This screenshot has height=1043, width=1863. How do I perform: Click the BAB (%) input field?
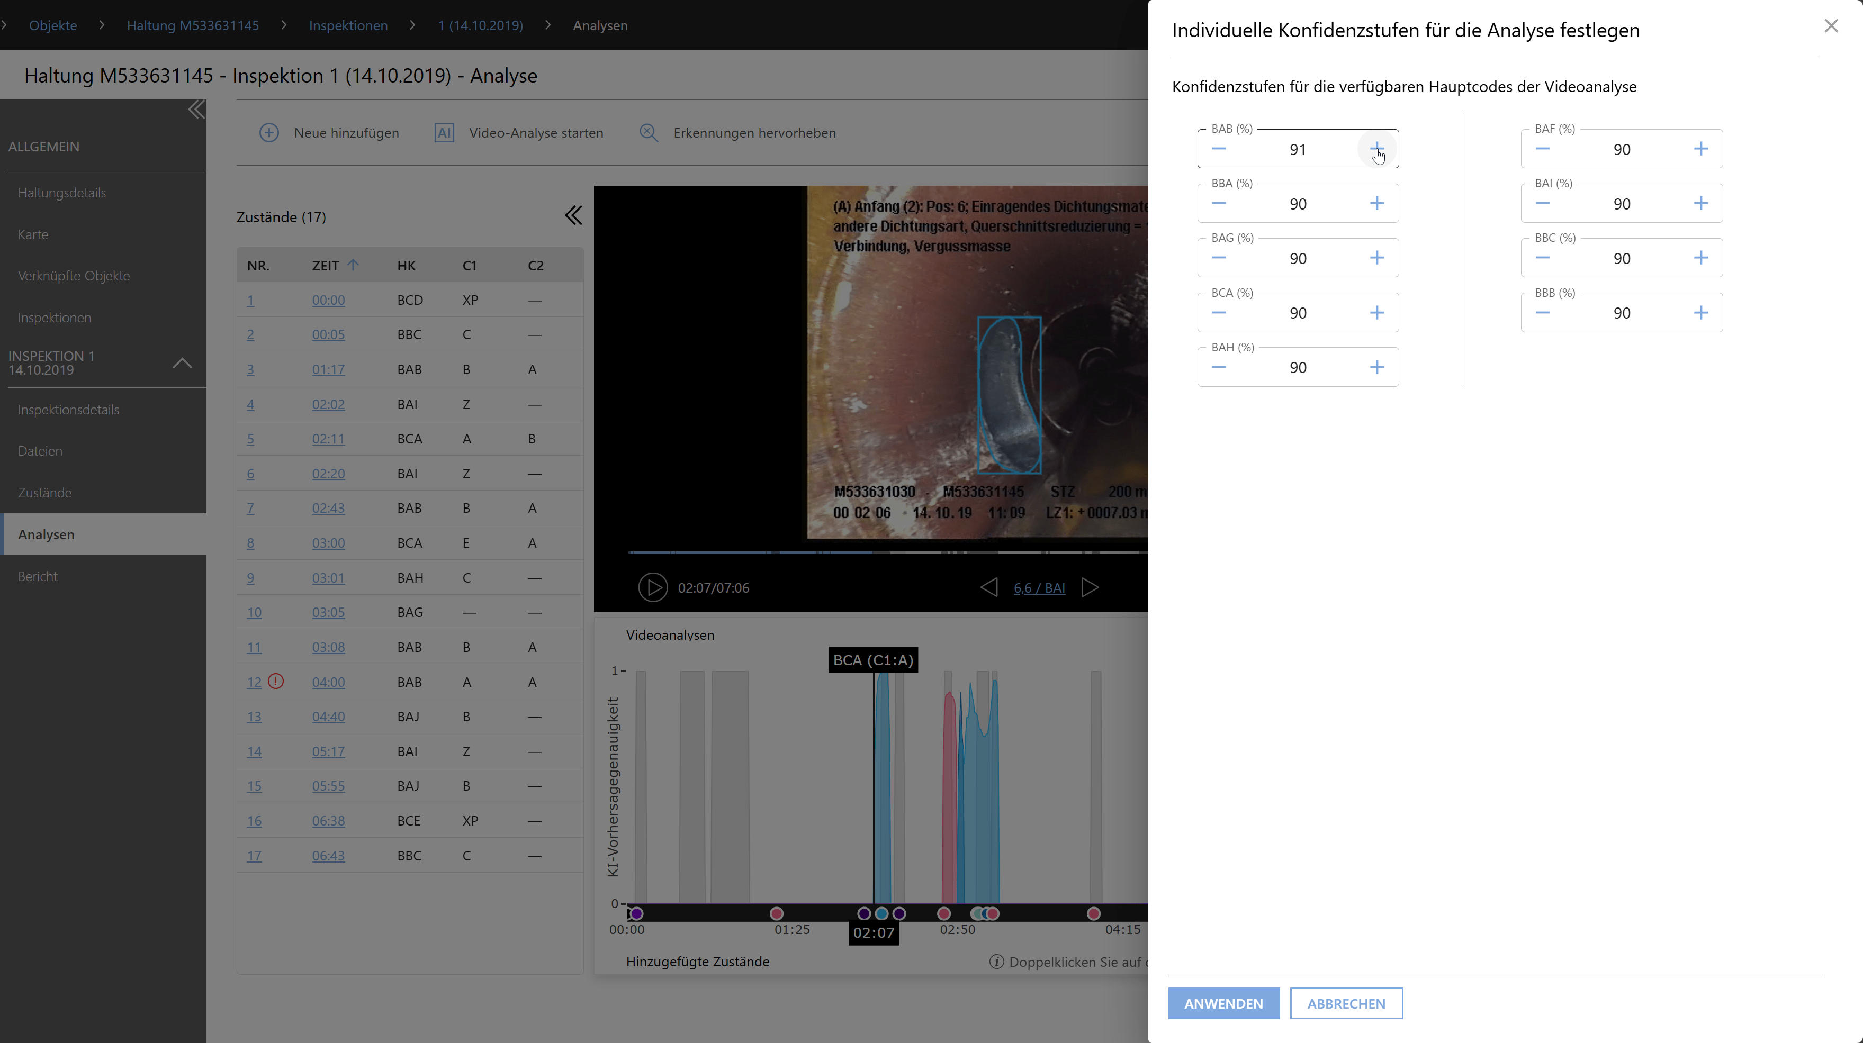tap(1298, 150)
